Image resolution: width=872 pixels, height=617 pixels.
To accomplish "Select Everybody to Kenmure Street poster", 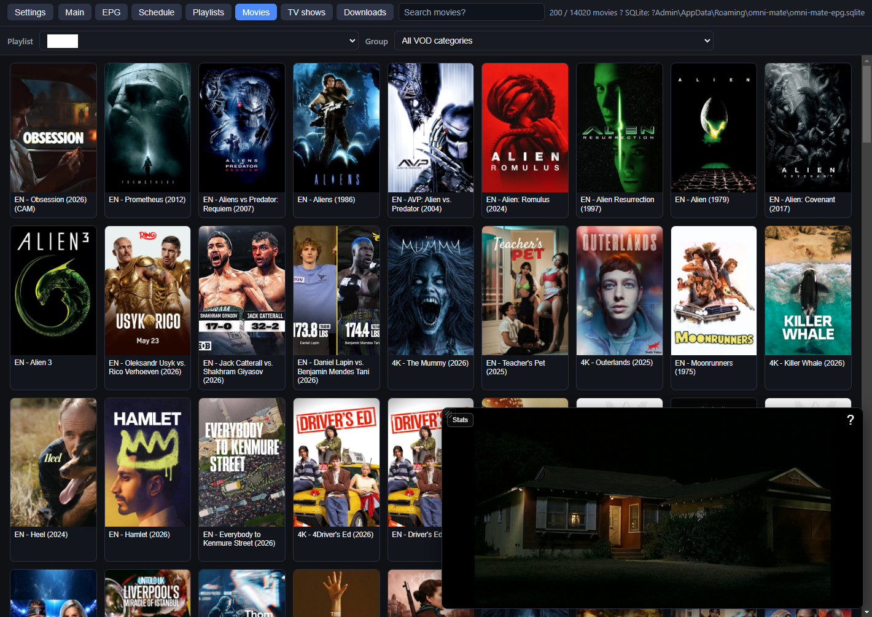I will coord(242,462).
